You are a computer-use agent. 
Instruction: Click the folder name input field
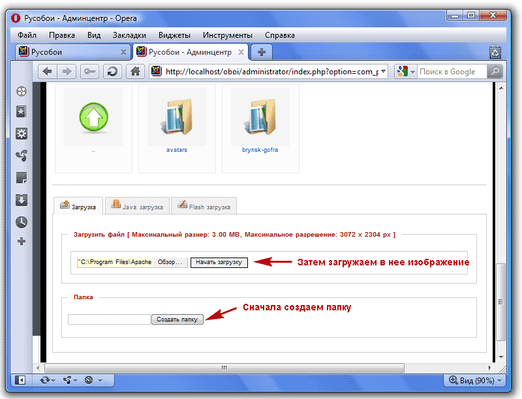click(109, 319)
